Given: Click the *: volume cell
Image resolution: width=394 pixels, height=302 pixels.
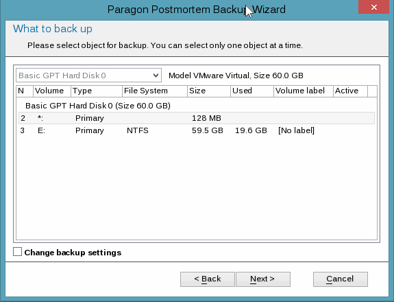Looking at the screenshot, I should [40, 118].
